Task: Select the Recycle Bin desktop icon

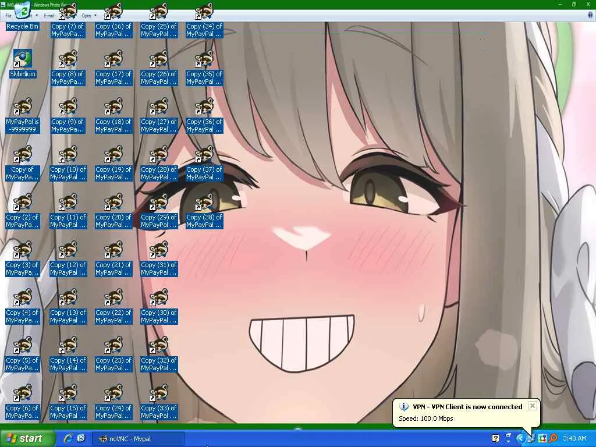Action: [23, 17]
